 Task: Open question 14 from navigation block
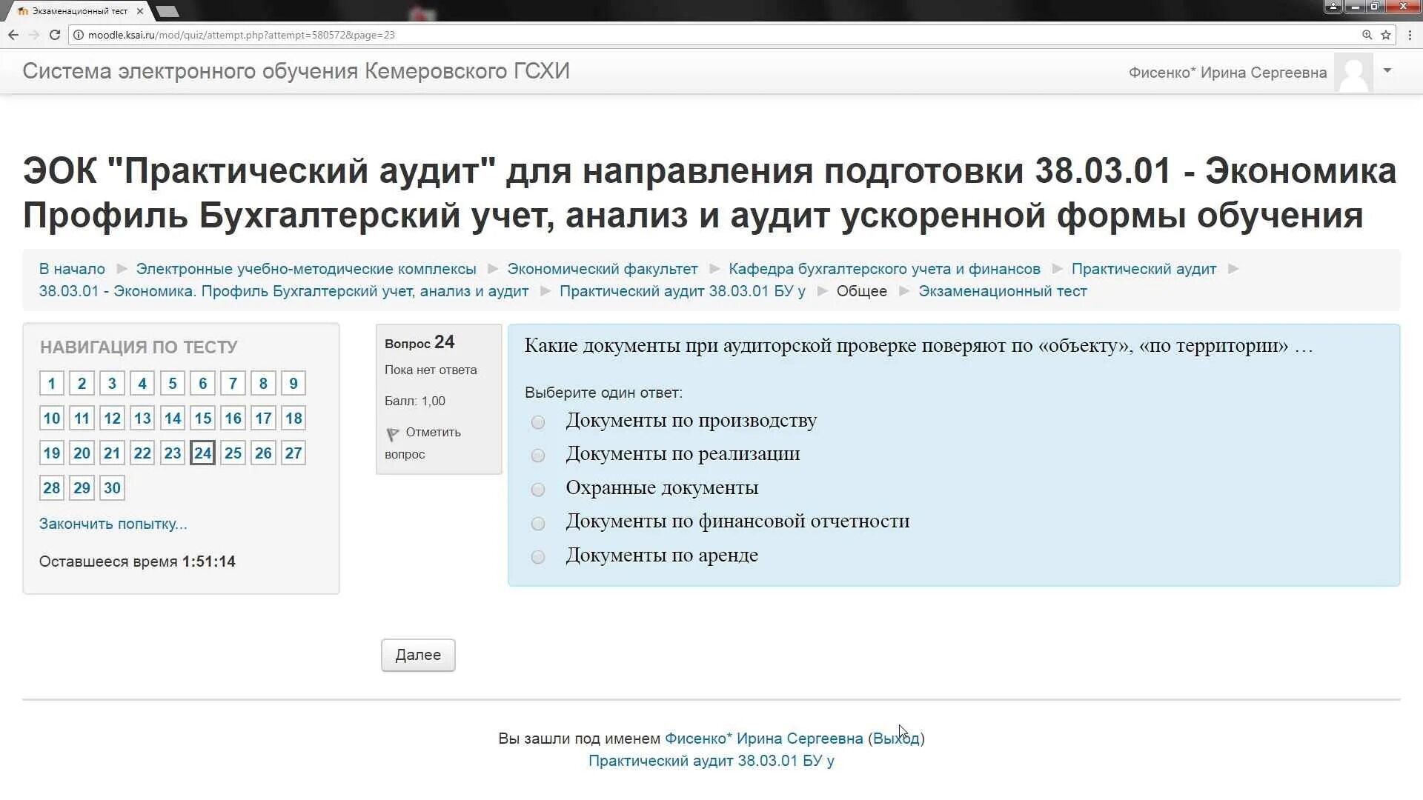172,418
